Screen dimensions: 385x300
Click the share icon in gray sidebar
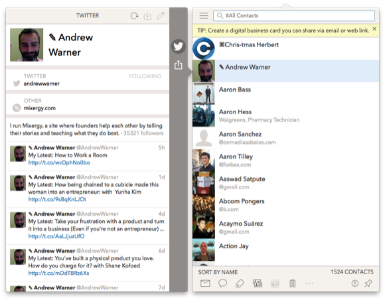pyautogui.click(x=179, y=65)
